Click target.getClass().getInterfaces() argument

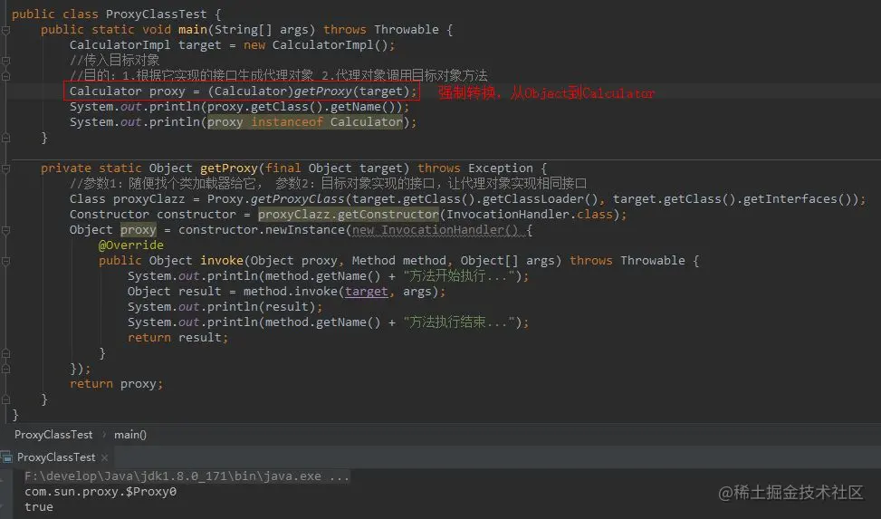click(733, 199)
